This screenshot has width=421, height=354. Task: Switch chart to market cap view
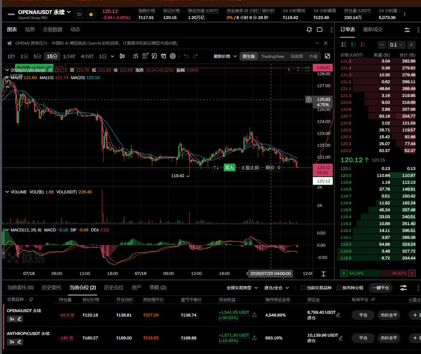coord(313,56)
